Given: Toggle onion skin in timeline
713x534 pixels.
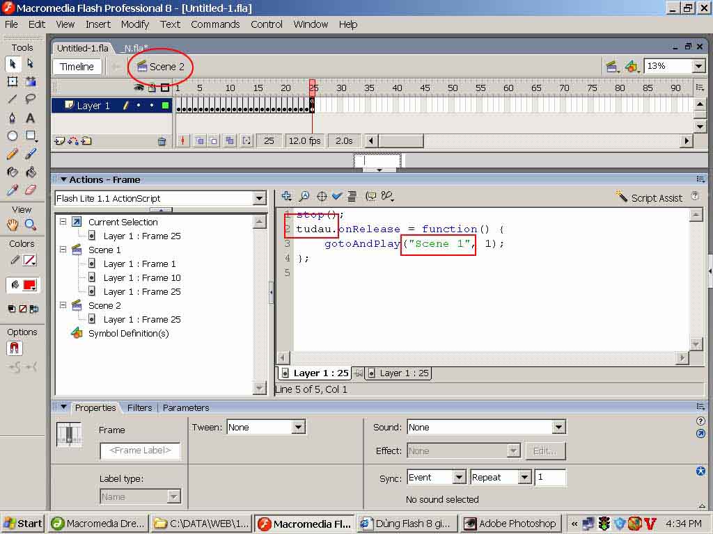Looking at the screenshot, I should click(x=200, y=140).
